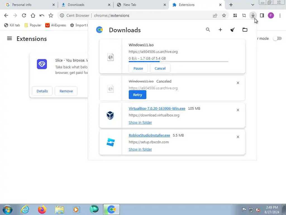Bookmark page with star in address bar
Viewport: 286px width, 215px height.
click(x=224, y=16)
